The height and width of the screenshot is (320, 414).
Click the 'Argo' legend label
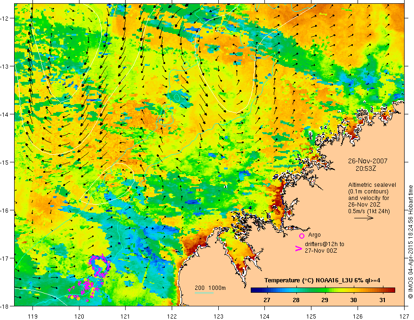click(314, 235)
